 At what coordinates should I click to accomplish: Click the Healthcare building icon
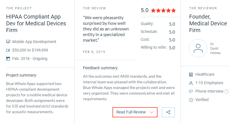click(191, 75)
